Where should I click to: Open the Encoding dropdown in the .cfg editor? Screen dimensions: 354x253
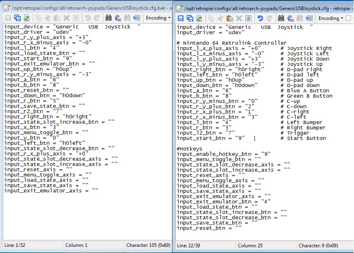pyautogui.click(x=331, y=18)
